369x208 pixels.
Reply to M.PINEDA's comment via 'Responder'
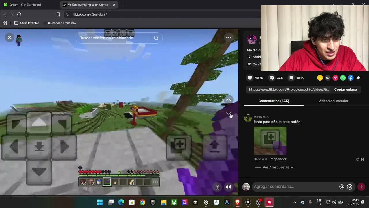tap(278, 159)
